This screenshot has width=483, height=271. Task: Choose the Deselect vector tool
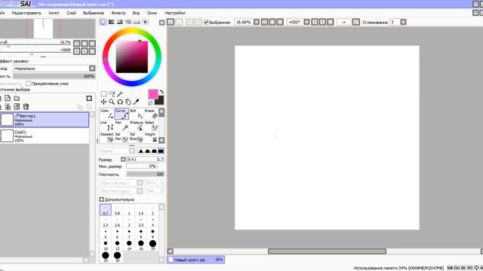107,137
